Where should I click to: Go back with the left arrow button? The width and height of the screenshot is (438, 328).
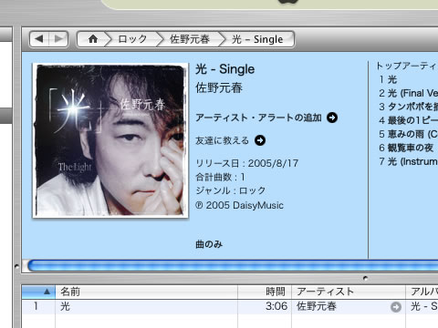[x=39, y=39]
